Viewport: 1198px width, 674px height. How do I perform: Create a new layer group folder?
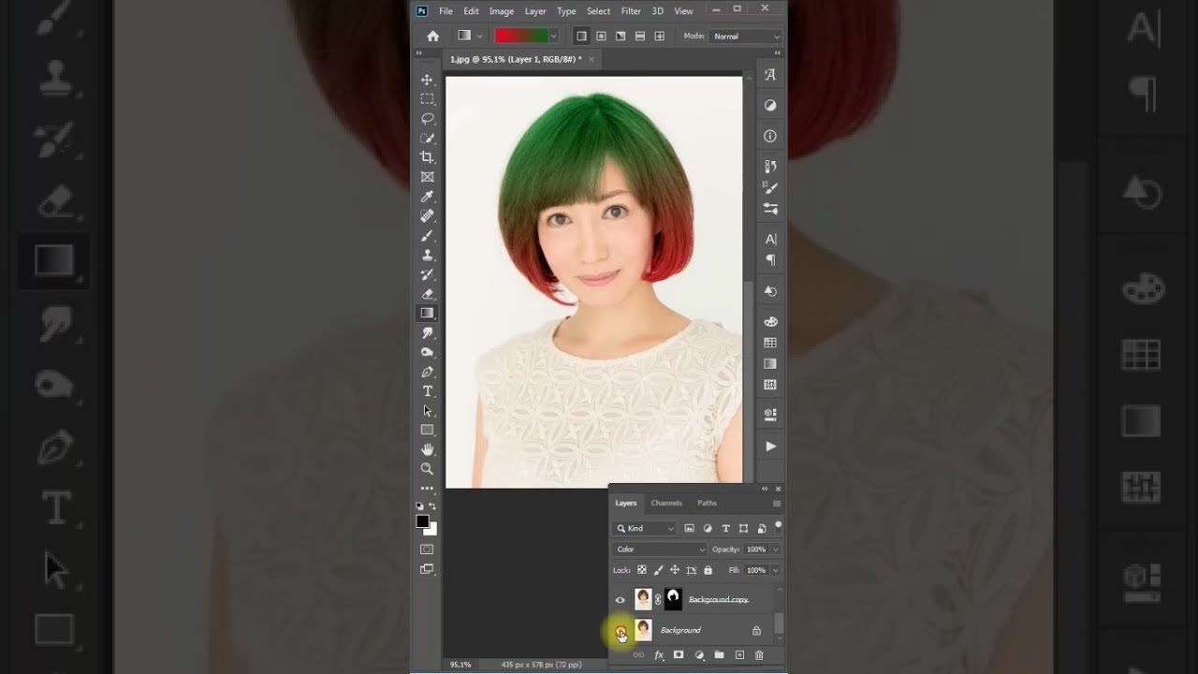click(719, 655)
